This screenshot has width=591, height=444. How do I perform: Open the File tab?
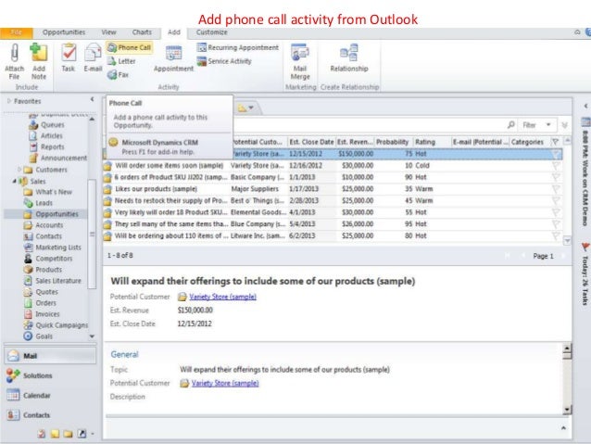(x=16, y=32)
